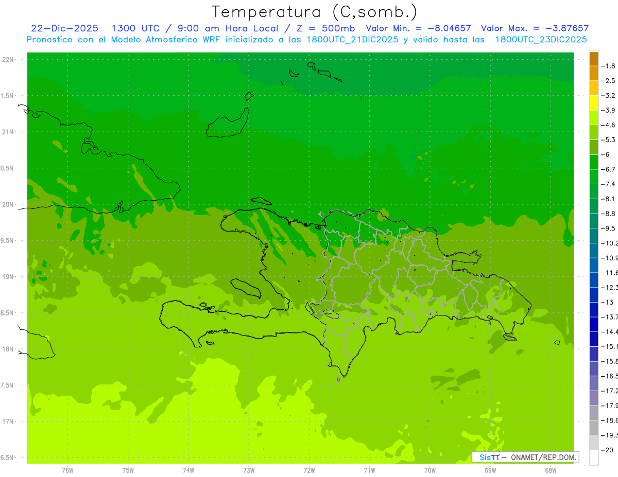Pick the white swatch below -20 on colorbar
The height and width of the screenshot is (477, 618).
click(594, 457)
